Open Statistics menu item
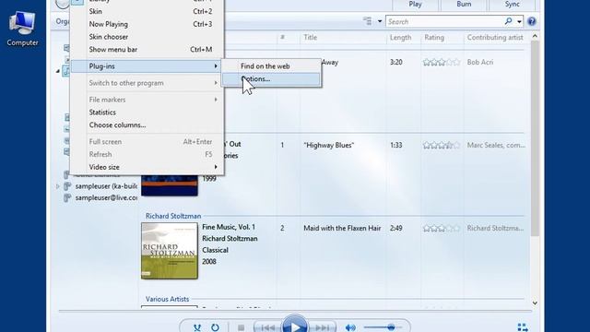This screenshot has width=590, height=332. pos(147,113)
